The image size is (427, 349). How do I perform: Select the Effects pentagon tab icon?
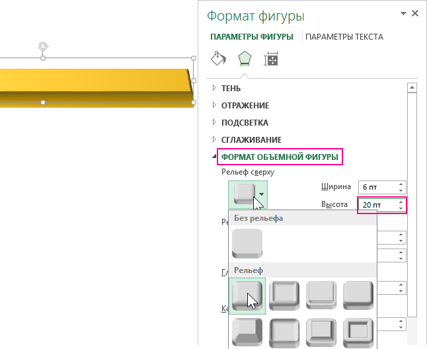pos(245,59)
